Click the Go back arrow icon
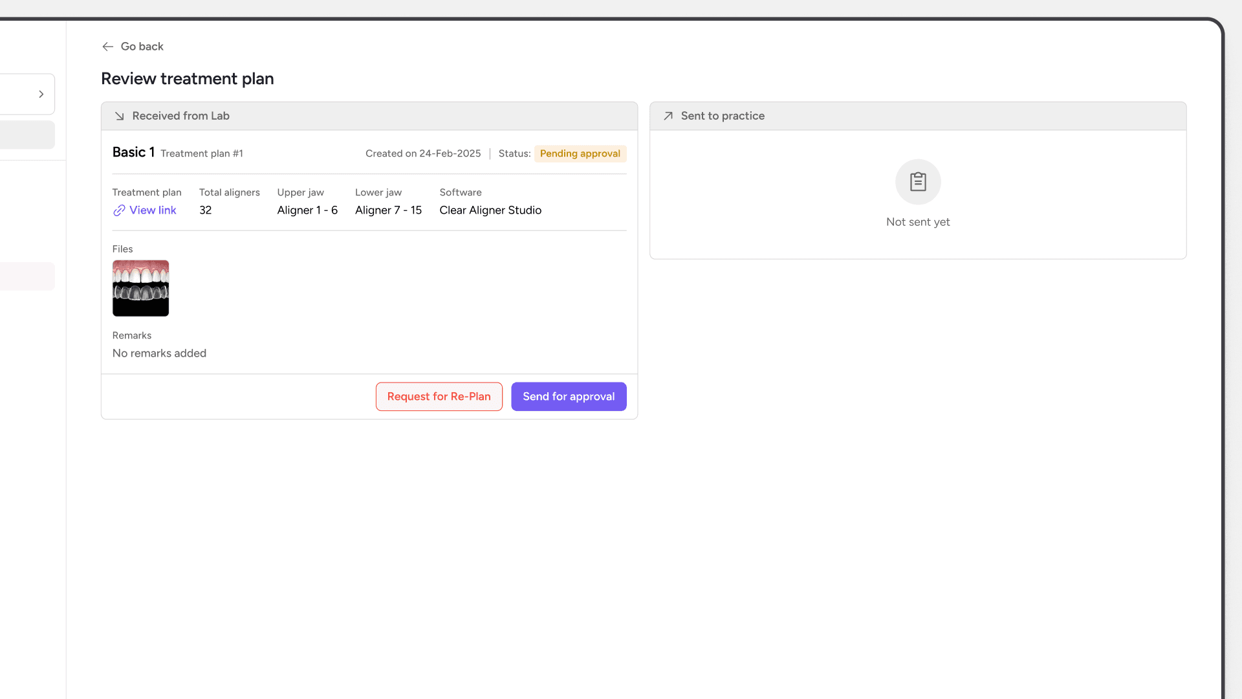The image size is (1242, 699). click(x=107, y=47)
